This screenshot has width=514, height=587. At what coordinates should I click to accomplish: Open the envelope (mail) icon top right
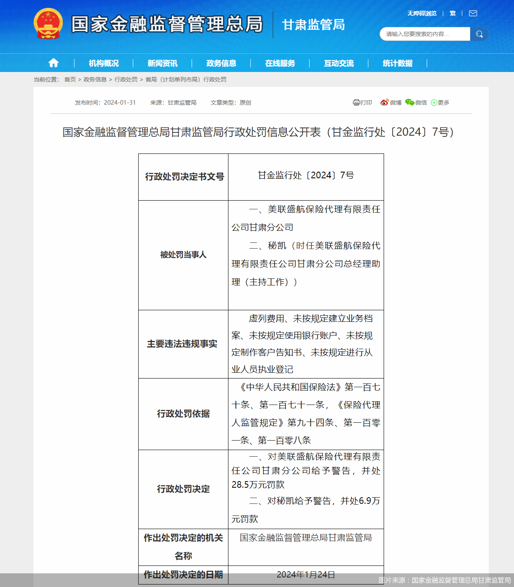click(x=472, y=13)
